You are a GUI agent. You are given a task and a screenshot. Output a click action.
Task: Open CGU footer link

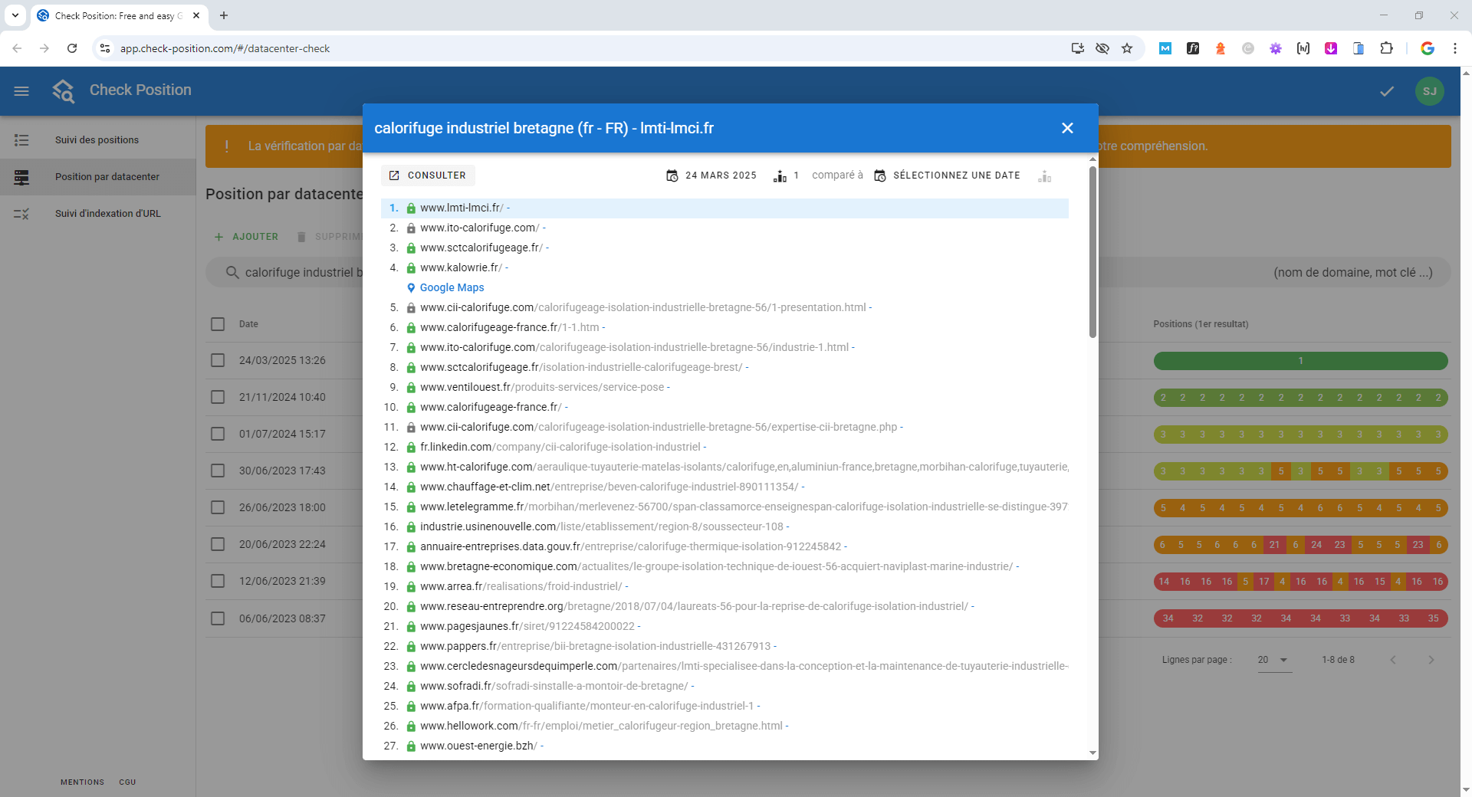tap(127, 782)
